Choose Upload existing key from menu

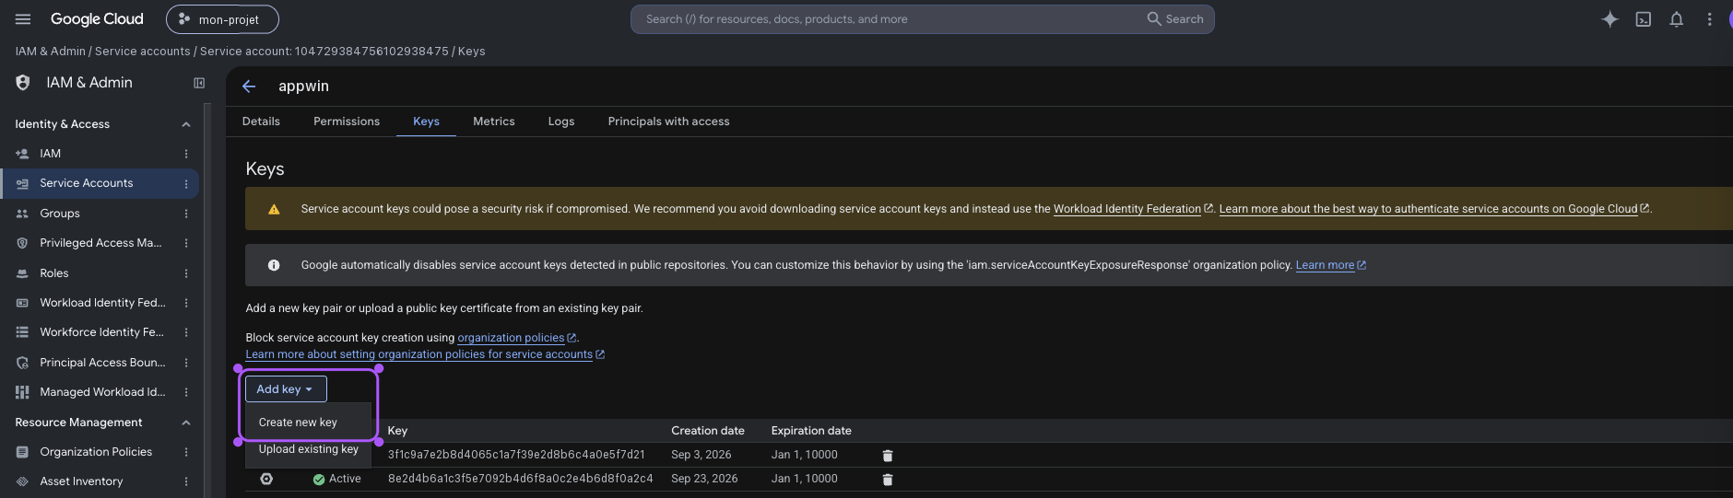[308, 449]
